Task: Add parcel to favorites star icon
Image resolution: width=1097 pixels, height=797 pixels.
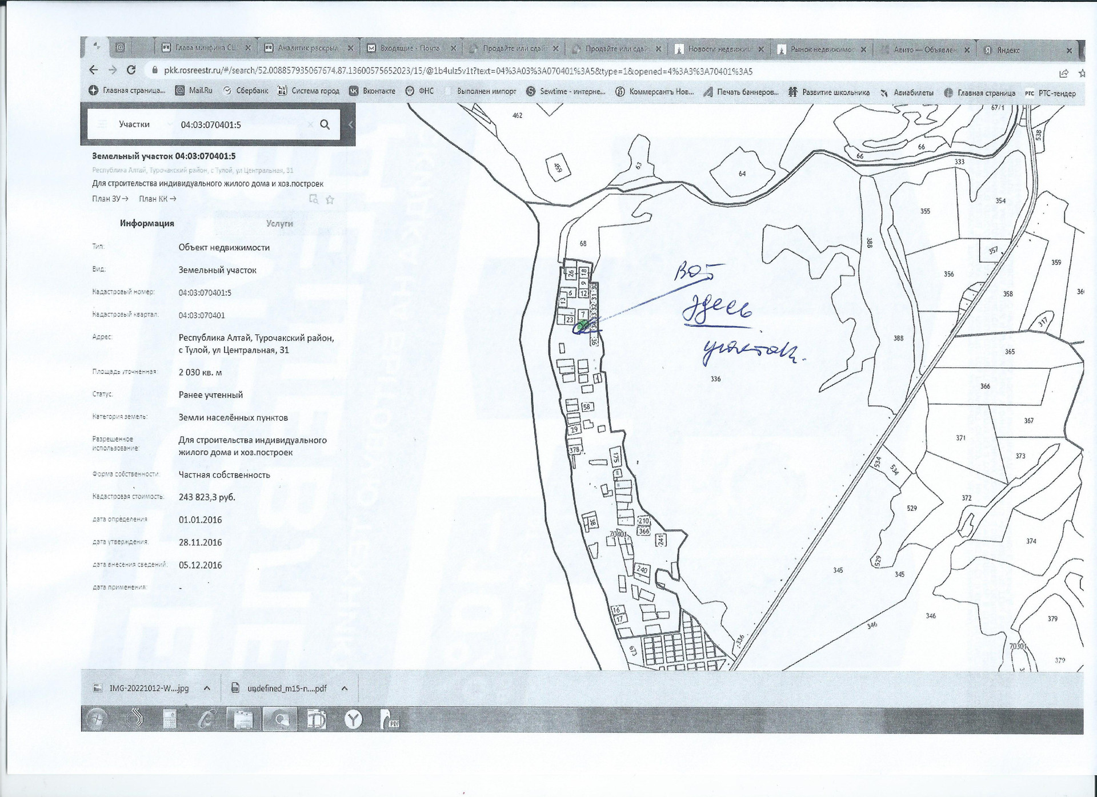Action: (x=330, y=199)
